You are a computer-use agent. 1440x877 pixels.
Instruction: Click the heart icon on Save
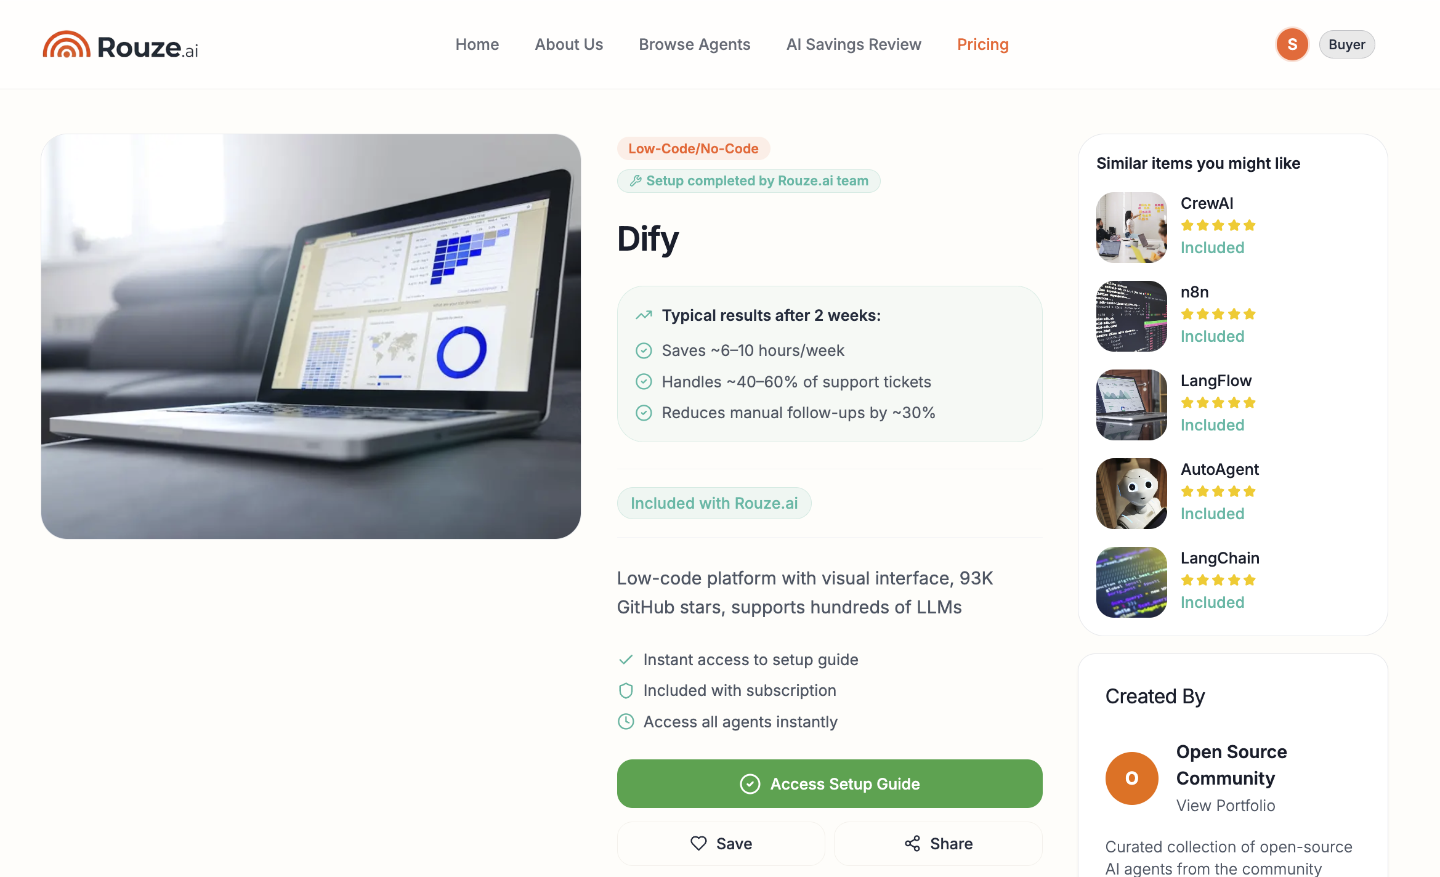(x=698, y=843)
